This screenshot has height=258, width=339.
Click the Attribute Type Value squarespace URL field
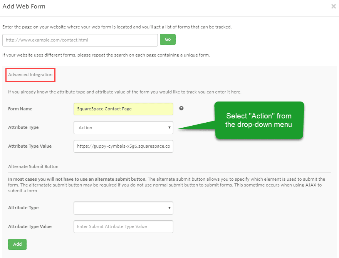(123, 146)
